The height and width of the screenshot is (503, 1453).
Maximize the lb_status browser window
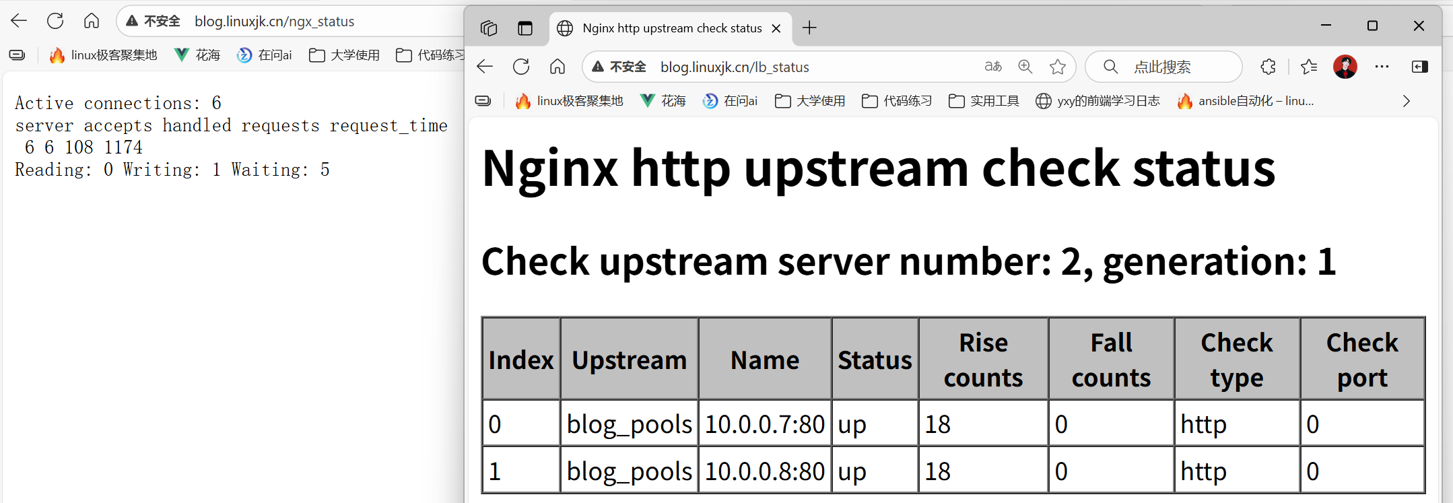click(x=1372, y=26)
